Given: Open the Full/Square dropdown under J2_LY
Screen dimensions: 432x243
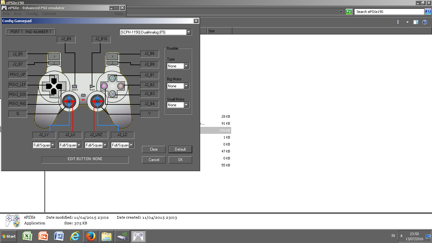Looking at the screenshot, I should (53, 145).
